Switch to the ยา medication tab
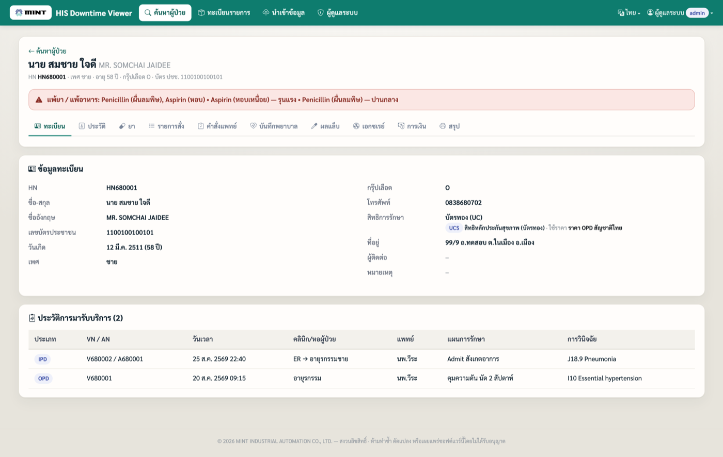 127,126
